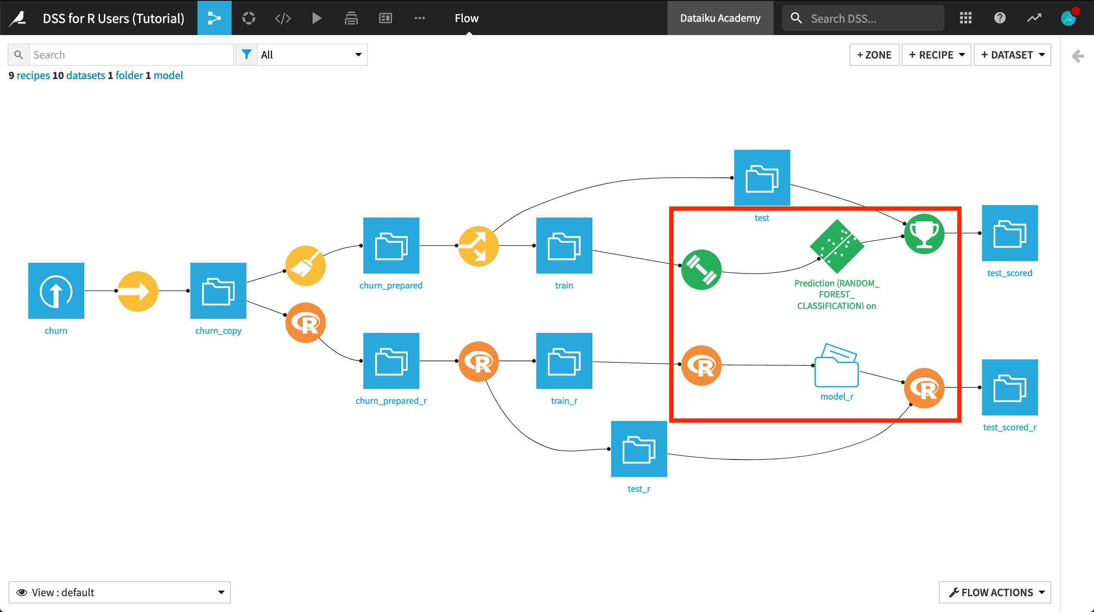
Task: Click the Dataiku Academy button
Action: 721,18
